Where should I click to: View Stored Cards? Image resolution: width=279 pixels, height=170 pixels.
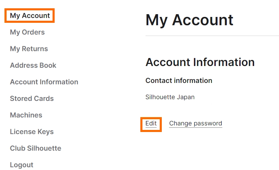point(32,98)
